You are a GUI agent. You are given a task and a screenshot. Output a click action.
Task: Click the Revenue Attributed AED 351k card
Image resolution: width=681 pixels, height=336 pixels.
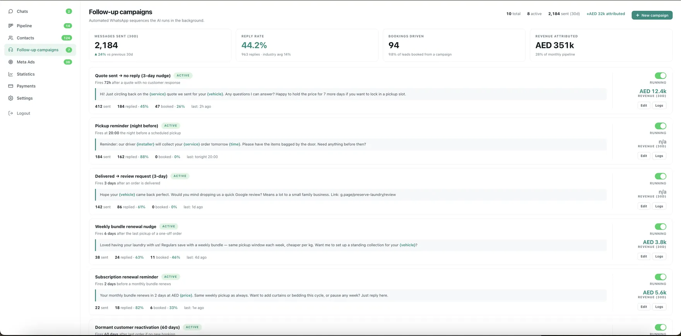[x=601, y=45]
